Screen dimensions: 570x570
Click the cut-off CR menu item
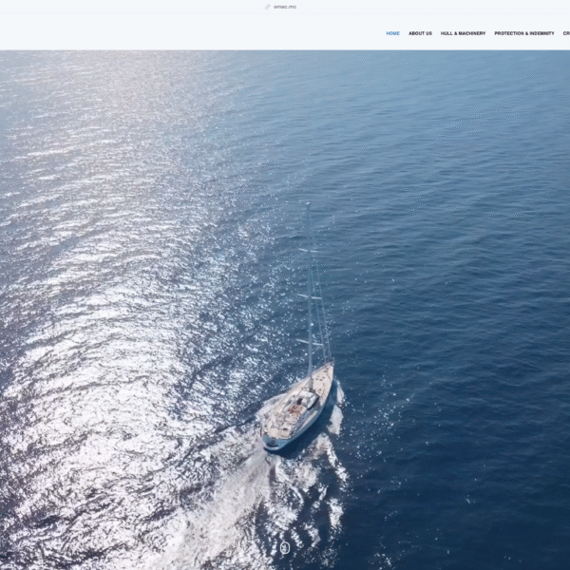566,33
